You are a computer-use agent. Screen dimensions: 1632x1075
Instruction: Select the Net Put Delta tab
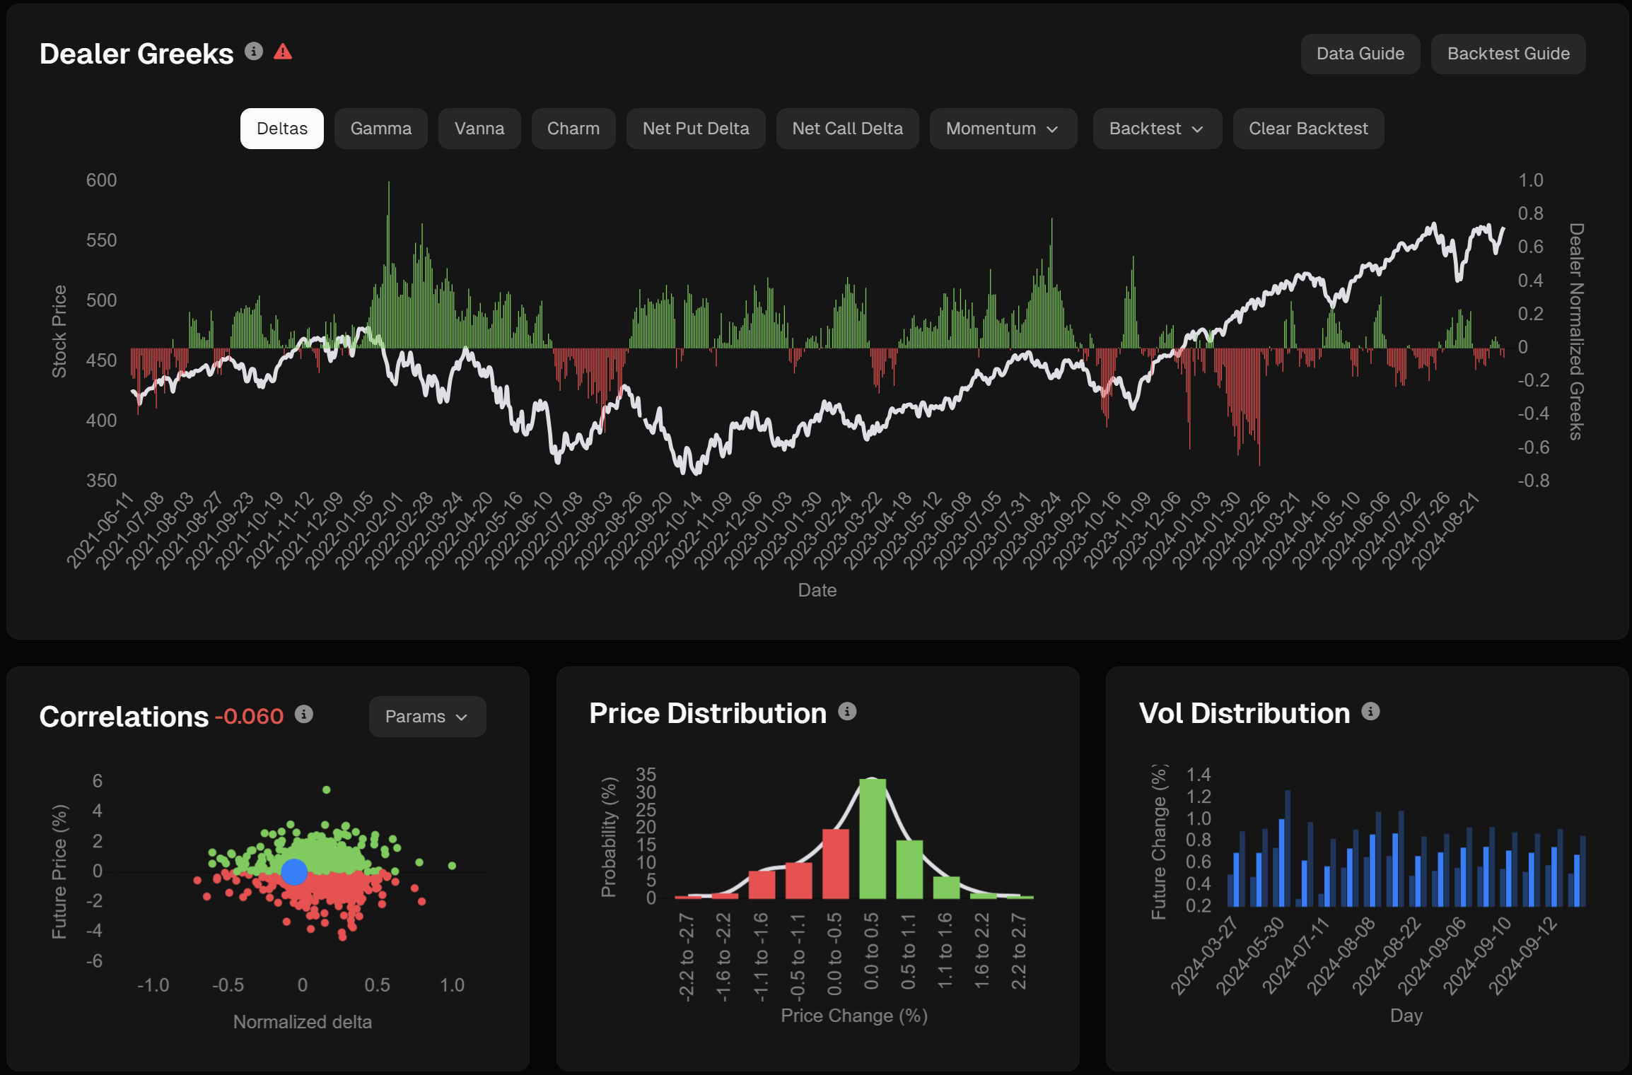pyautogui.click(x=695, y=129)
